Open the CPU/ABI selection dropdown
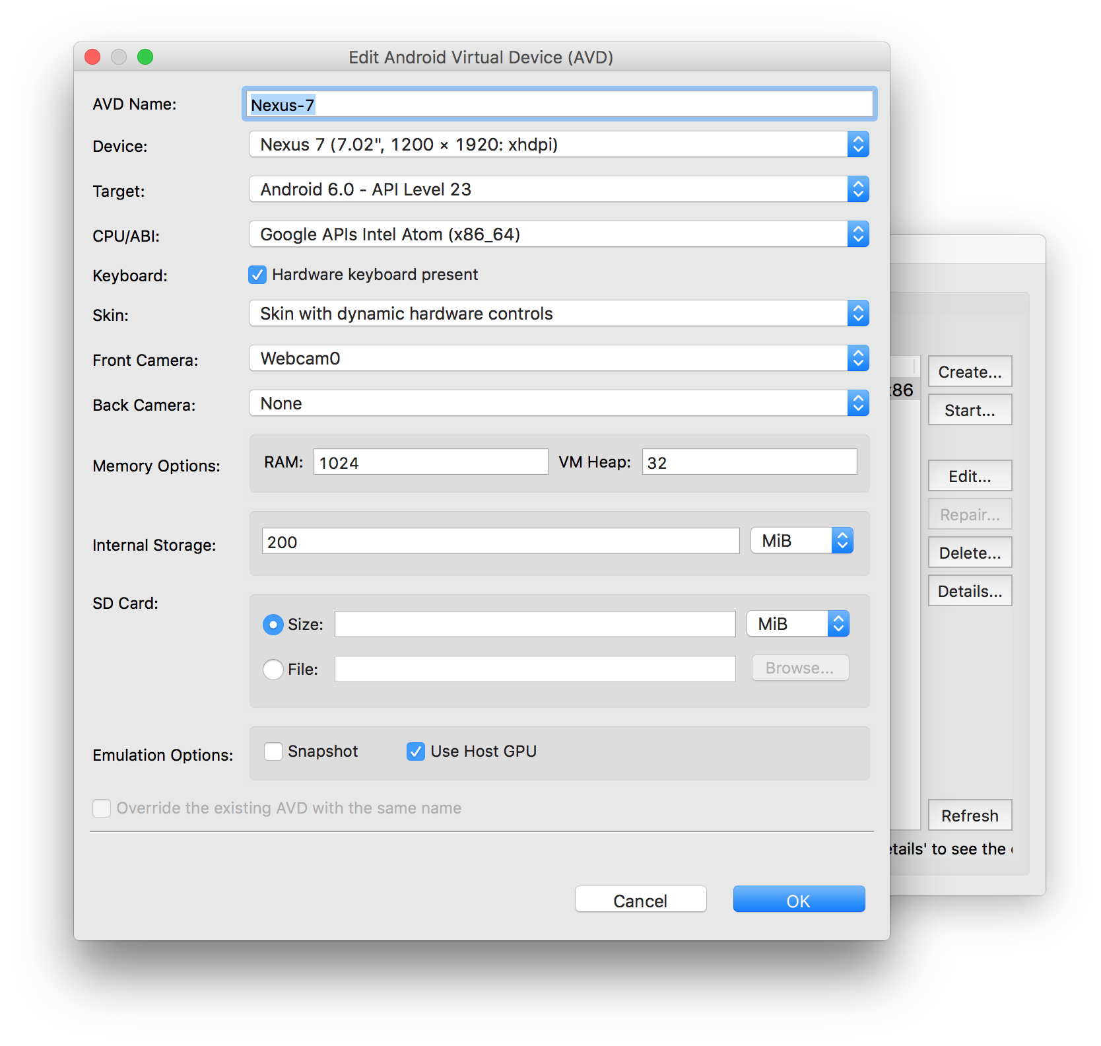This screenshot has width=1101, height=1046. click(558, 234)
